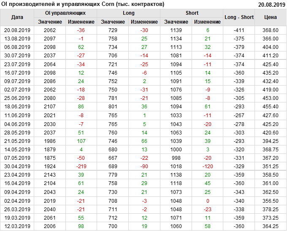Click the price cell showing 455.40
The image size is (287, 231).
(270, 107)
